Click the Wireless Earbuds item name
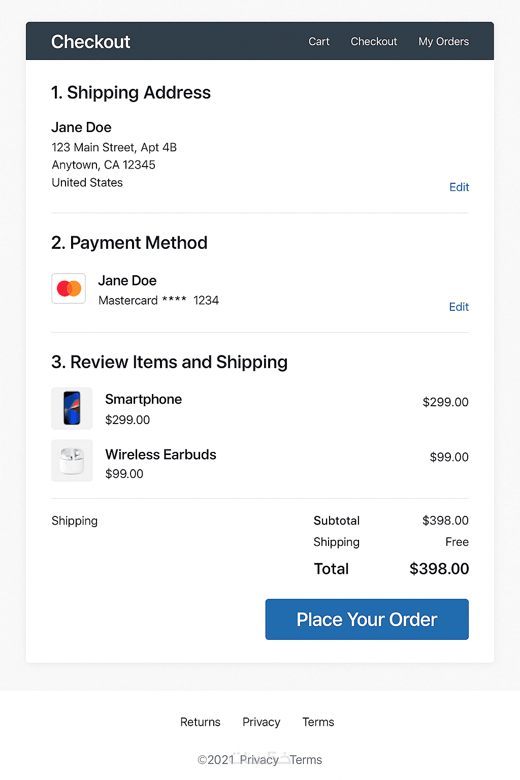 click(x=160, y=454)
